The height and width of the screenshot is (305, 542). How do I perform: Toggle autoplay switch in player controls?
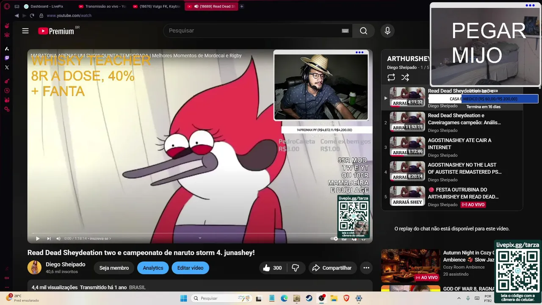(x=334, y=238)
